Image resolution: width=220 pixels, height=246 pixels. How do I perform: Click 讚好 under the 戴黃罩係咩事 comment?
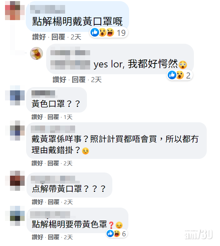click(x=37, y=163)
